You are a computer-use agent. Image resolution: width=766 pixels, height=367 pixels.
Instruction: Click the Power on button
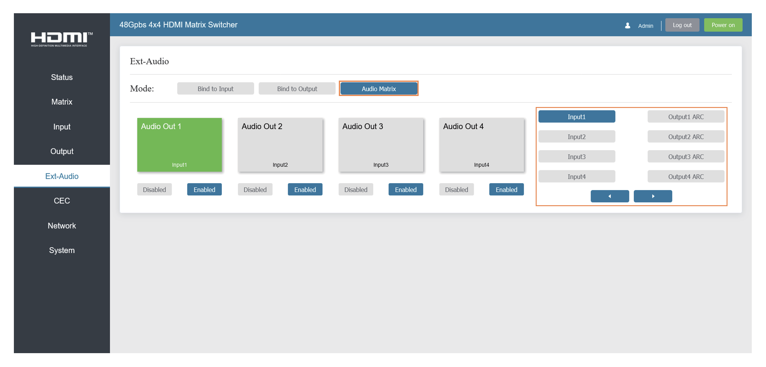tap(723, 25)
